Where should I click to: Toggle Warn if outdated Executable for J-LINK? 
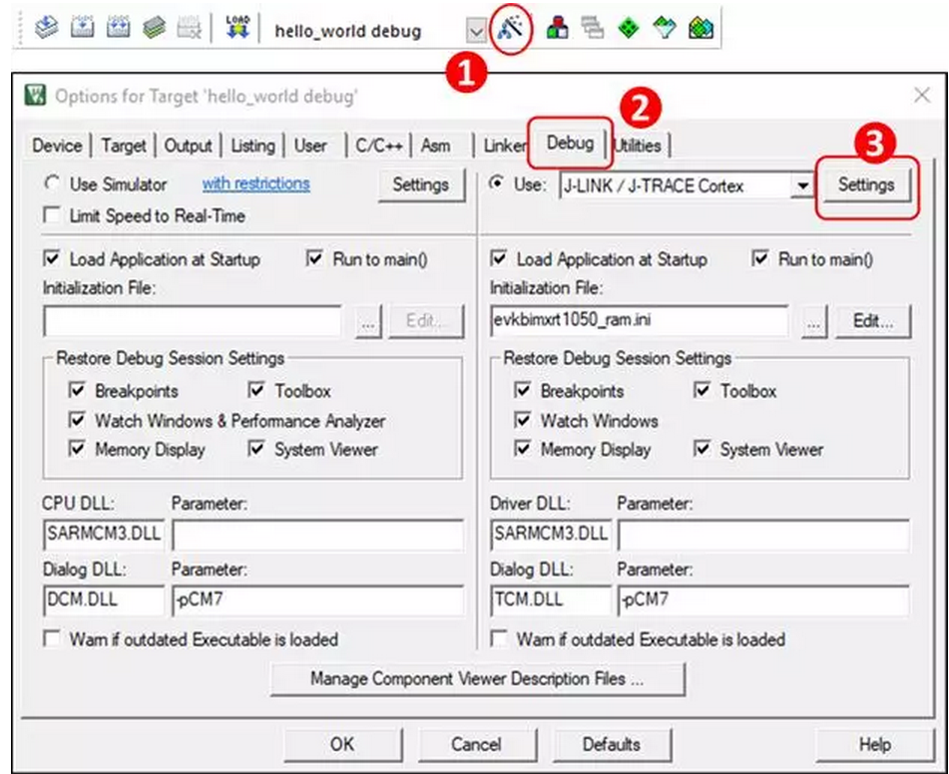click(x=499, y=639)
